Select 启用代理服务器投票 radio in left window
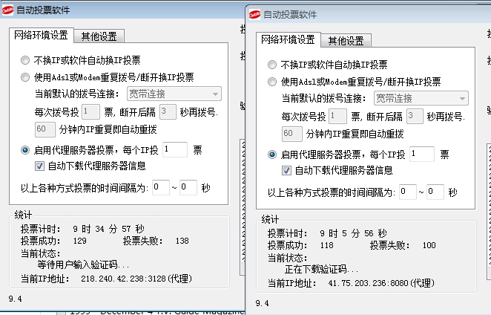The height and width of the screenshot is (315, 491). point(25,150)
